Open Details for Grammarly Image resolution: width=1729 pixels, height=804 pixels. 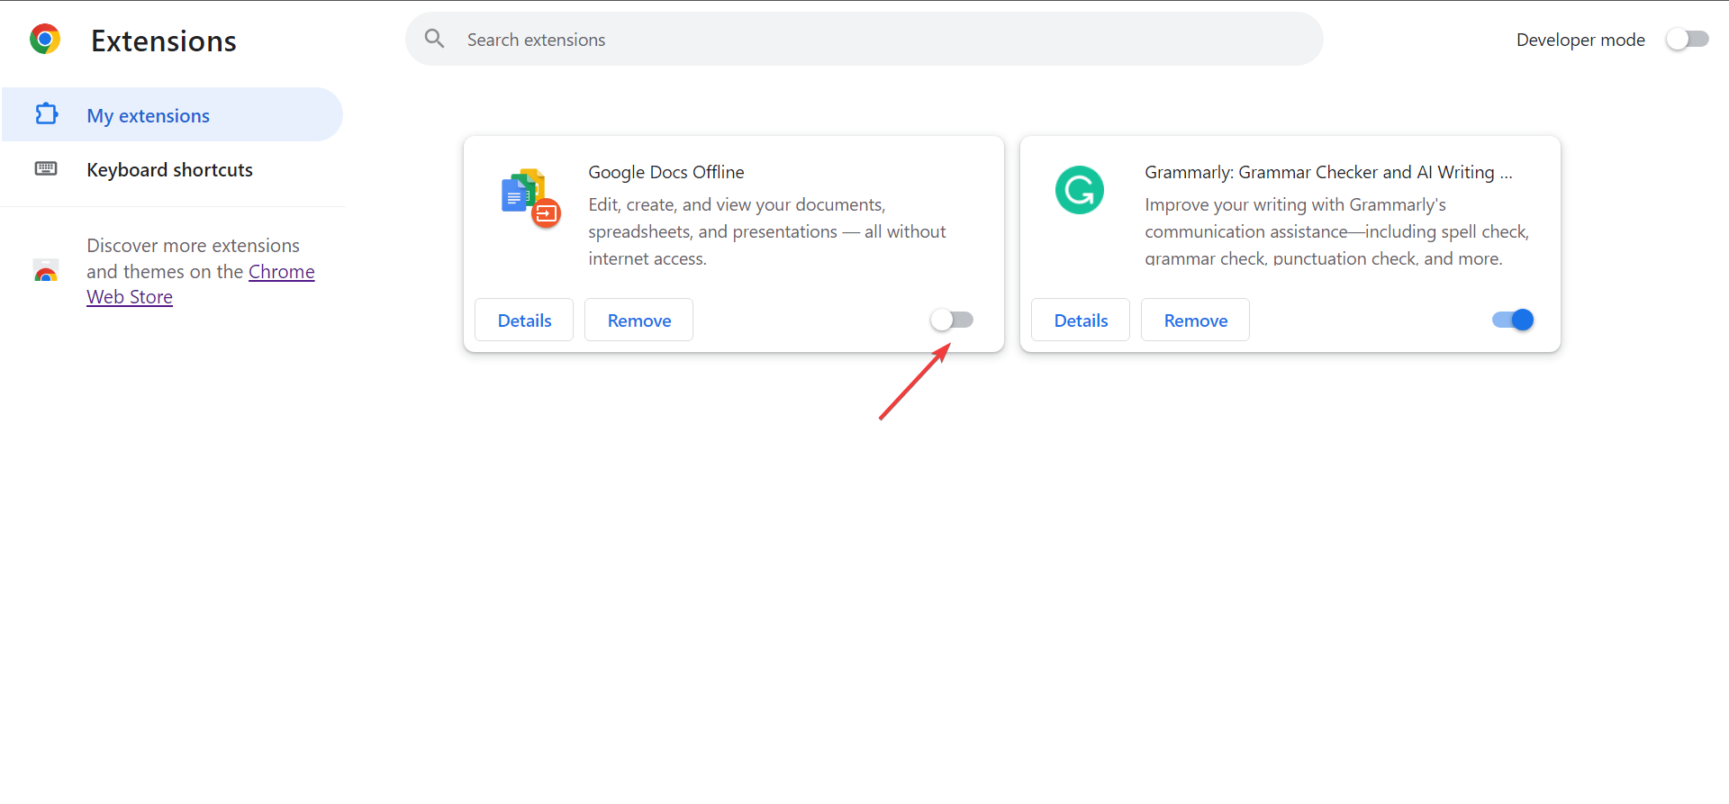point(1081,320)
